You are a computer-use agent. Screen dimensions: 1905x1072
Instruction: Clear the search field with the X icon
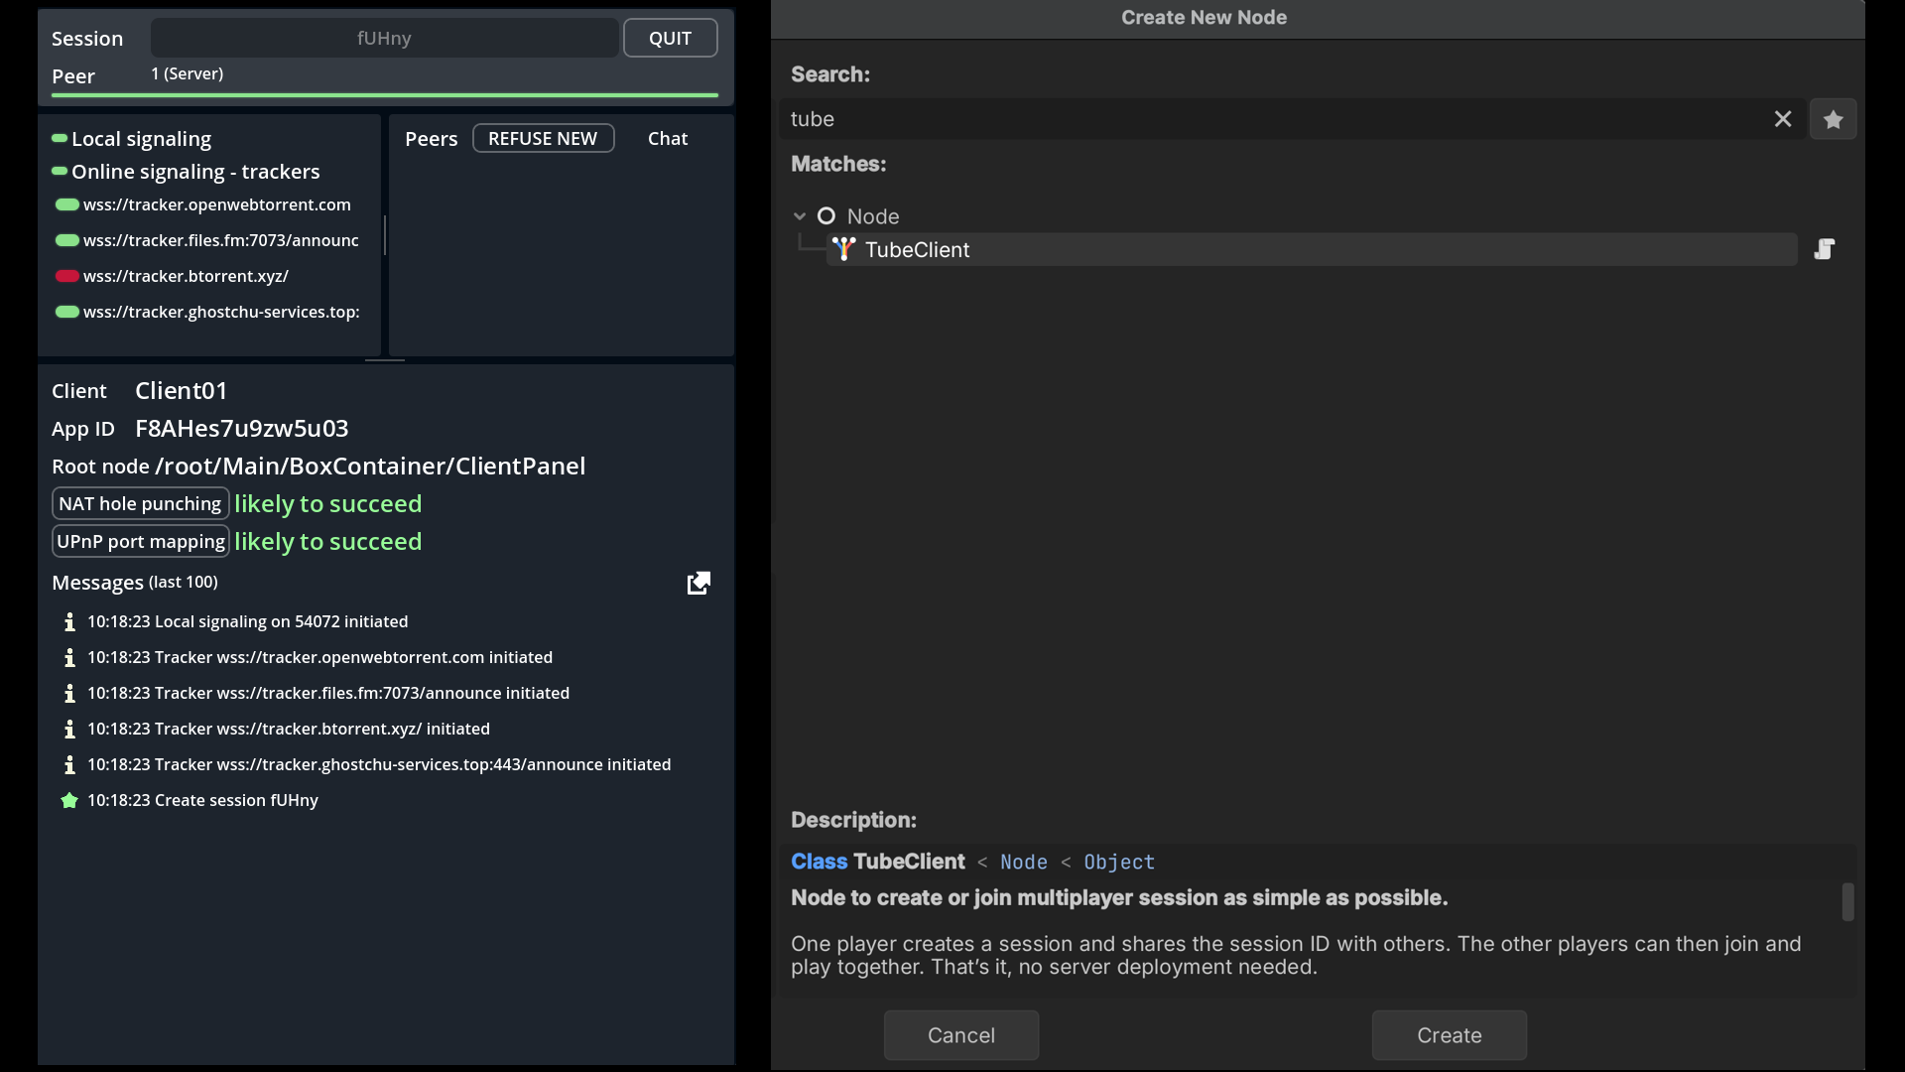1783,119
